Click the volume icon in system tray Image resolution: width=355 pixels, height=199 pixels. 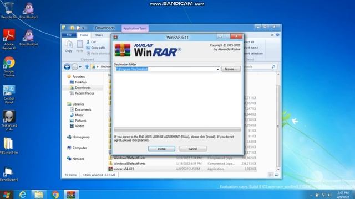(329, 195)
